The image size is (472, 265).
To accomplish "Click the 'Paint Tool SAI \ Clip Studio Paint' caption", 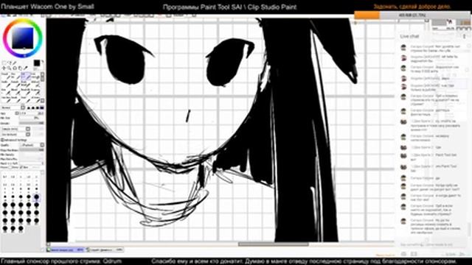I will click(x=249, y=7).
